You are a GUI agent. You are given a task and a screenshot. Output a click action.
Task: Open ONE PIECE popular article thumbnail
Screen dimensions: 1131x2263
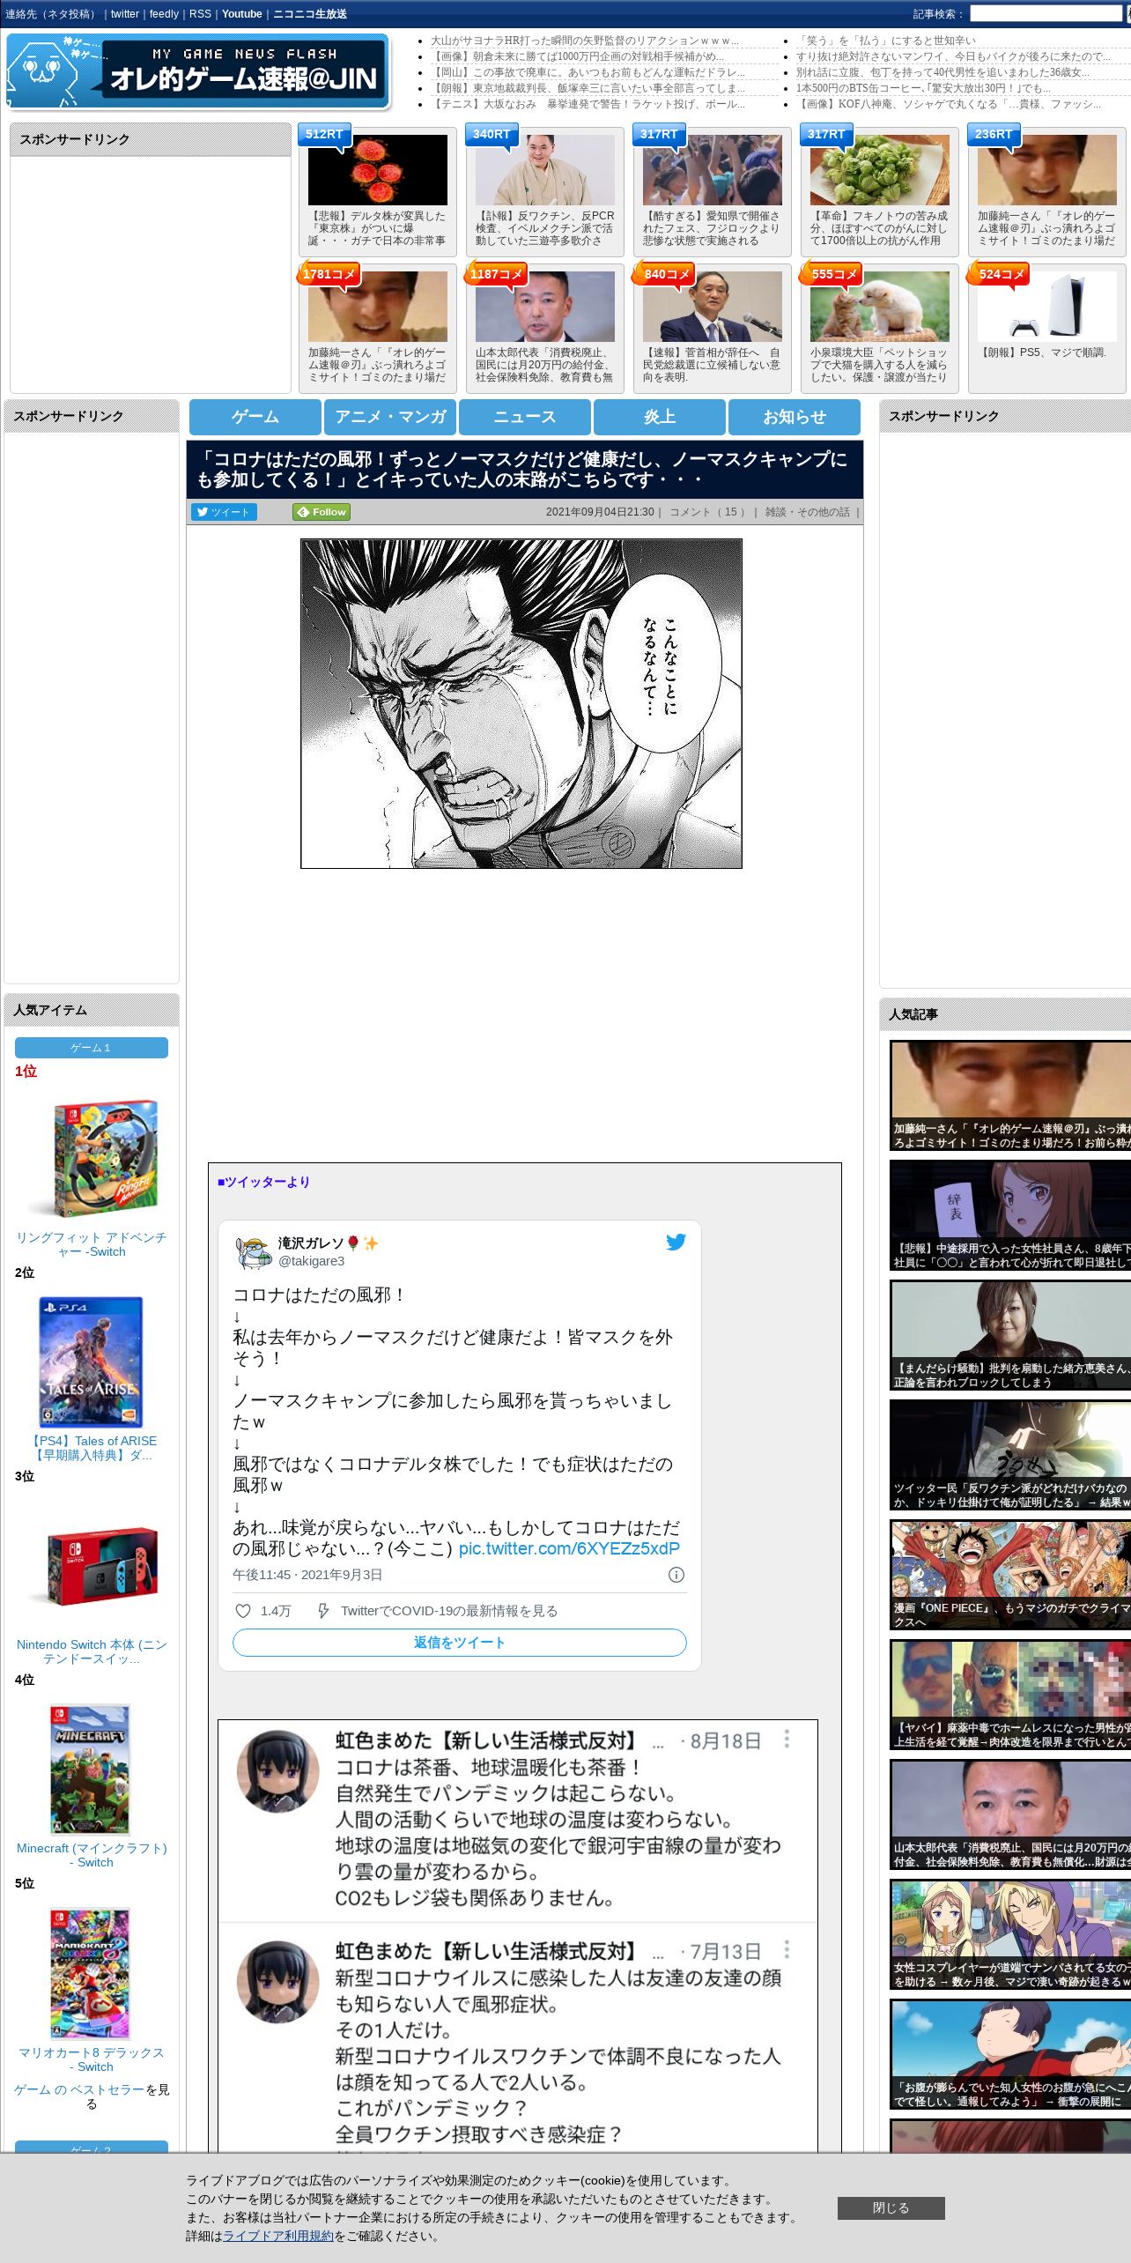click(1010, 1575)
